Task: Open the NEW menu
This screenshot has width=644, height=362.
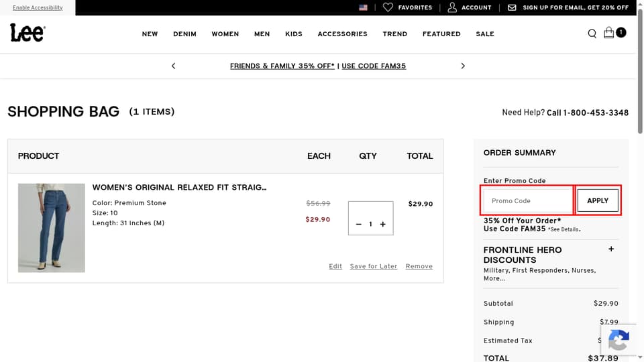Action: tap(150, 34)
